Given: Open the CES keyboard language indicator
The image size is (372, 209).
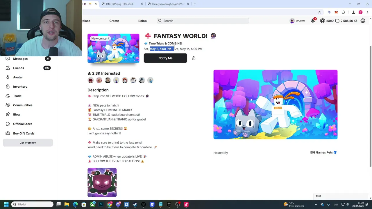Looking at the screenshot, I should (x=336, y=204).
